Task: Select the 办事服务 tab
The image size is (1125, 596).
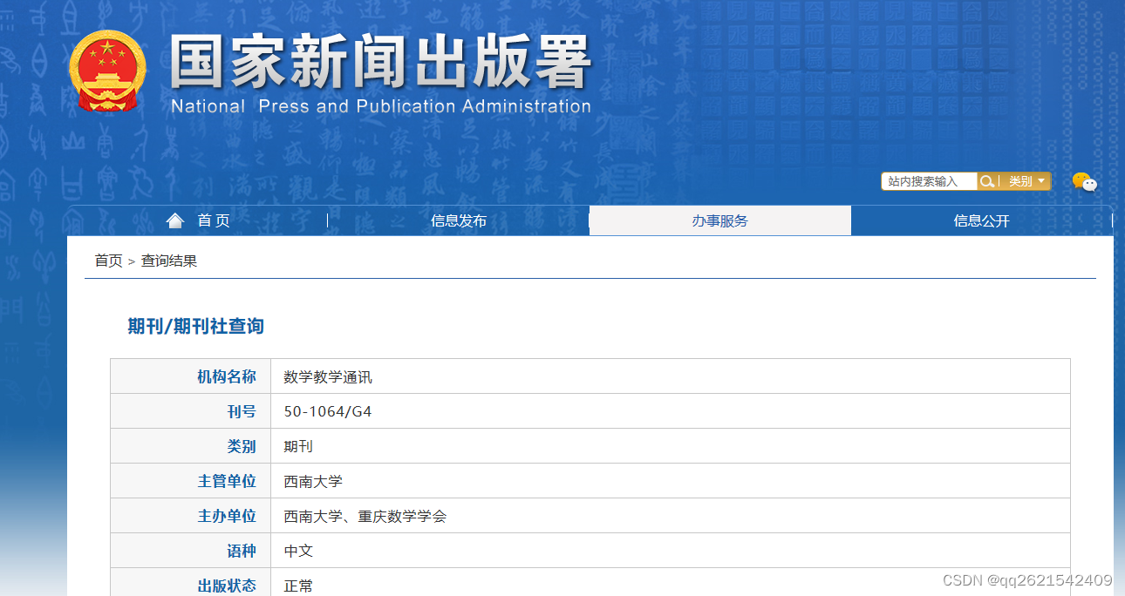Action: [720, 220]
